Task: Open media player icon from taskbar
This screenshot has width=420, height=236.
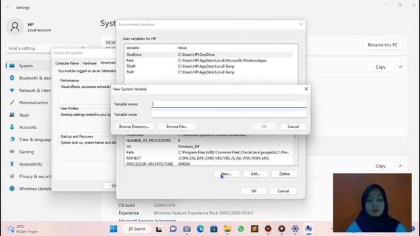Action: pos(282,229)
